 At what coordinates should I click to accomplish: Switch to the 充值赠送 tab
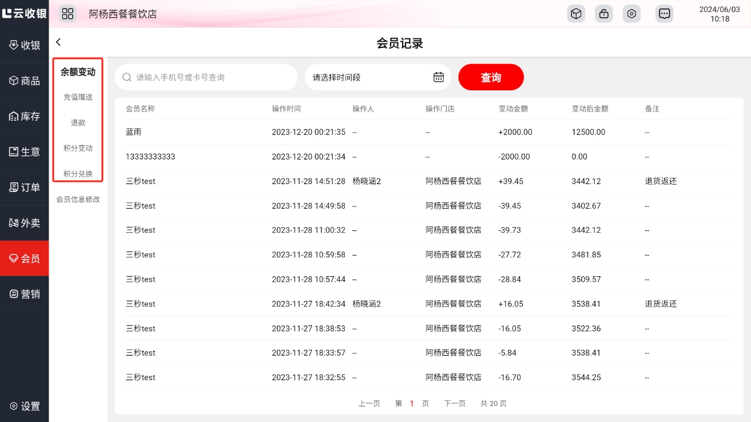coord(78,97)
